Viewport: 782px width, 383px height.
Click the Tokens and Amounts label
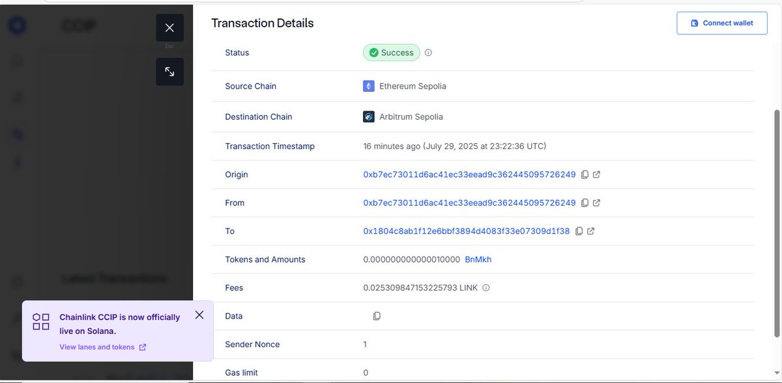click(265, 259)
